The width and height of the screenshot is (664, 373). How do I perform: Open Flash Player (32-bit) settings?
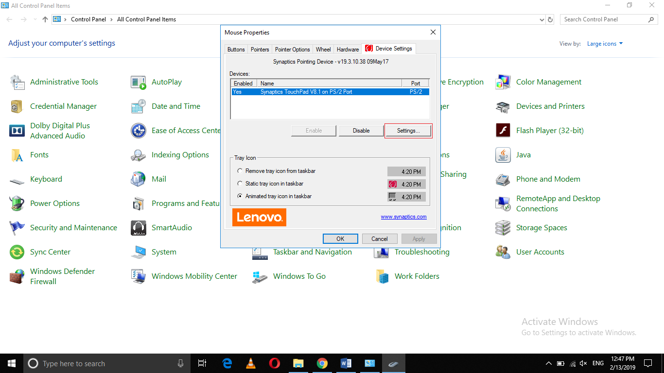(549, 130)
